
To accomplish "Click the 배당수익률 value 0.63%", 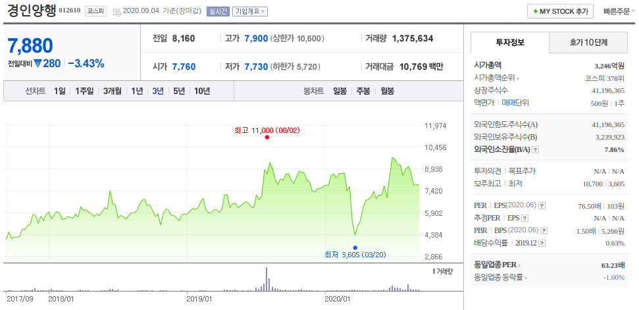I will 615,243.
